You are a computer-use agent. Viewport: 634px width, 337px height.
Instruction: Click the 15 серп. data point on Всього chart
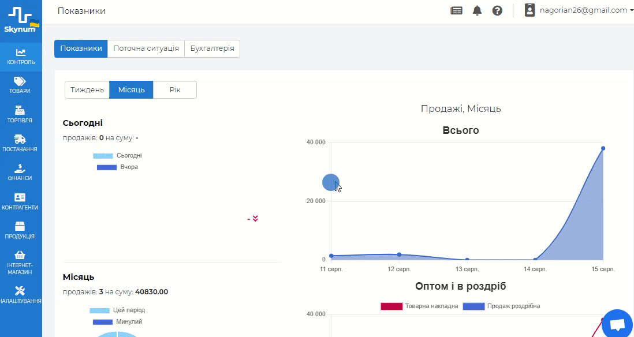tap(603, 148)
